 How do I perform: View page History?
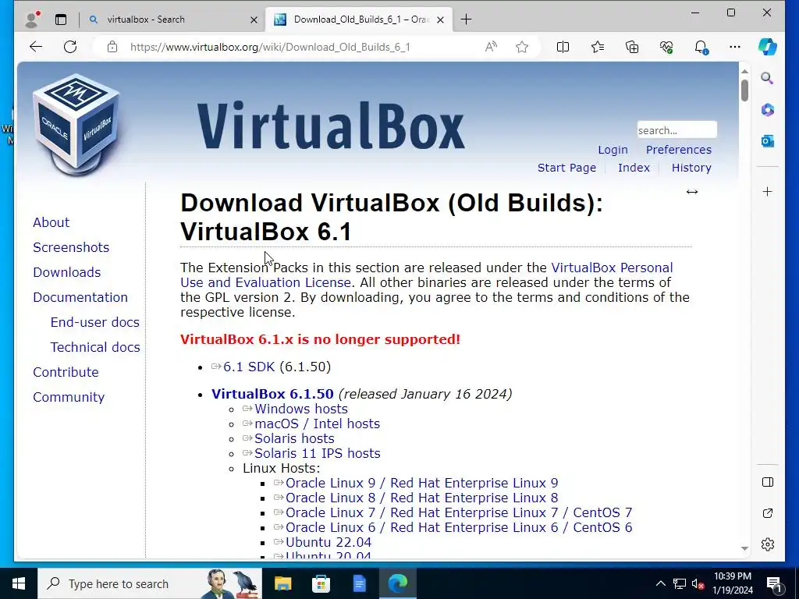coord(691,168)
